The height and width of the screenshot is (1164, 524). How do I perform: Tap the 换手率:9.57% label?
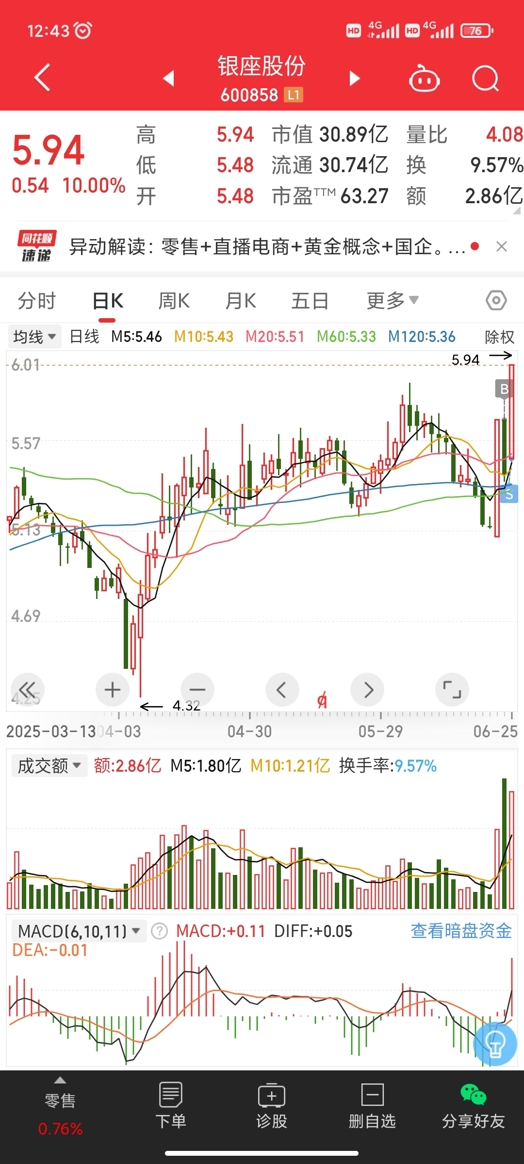(x=388, y=766)
